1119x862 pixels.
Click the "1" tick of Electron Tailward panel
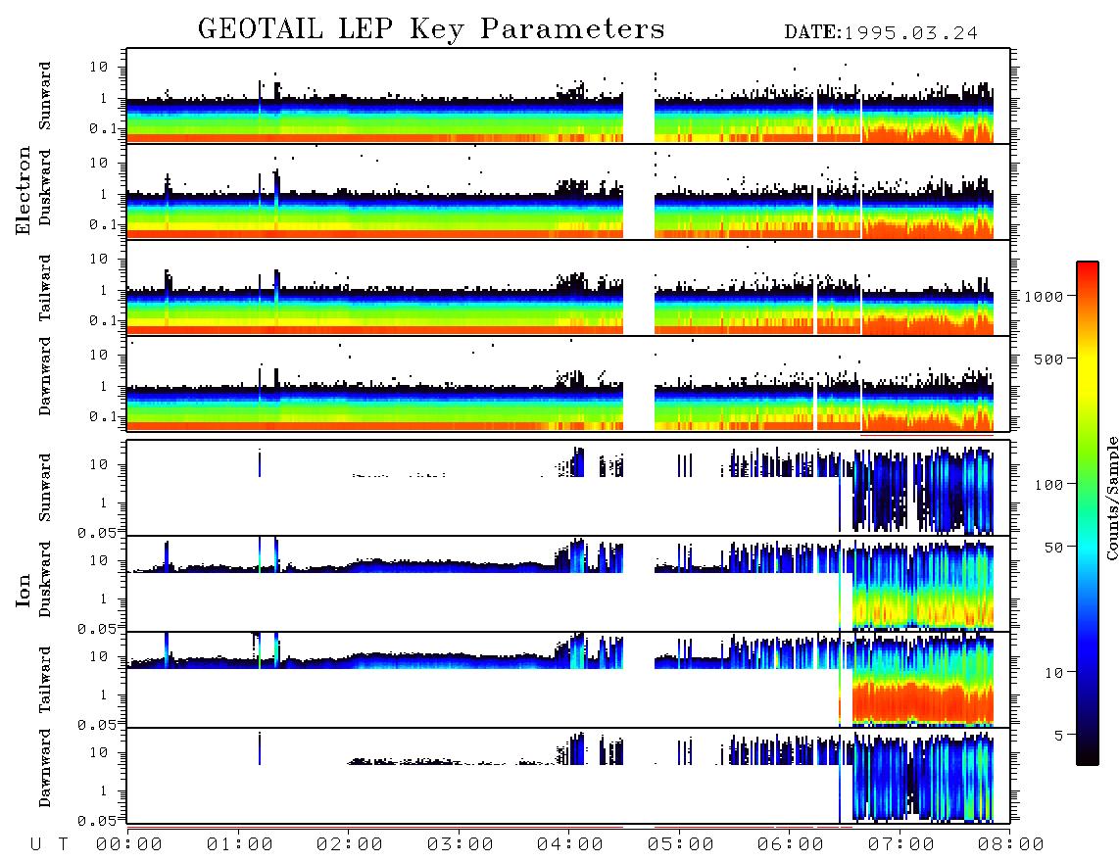(104, 290)
